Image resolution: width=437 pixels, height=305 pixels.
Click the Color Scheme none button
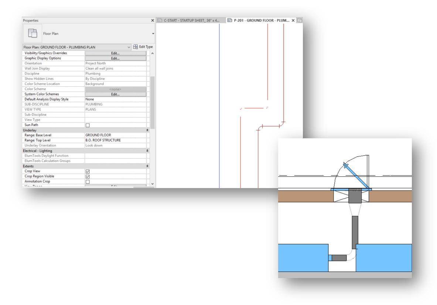click(x=115, y=89)
